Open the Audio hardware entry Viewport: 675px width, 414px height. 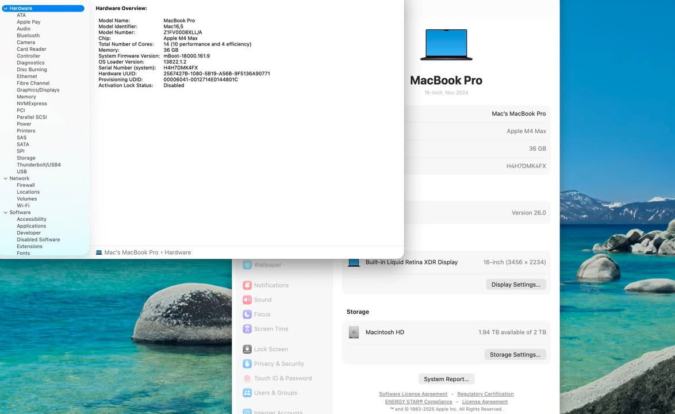pos(23,29)
